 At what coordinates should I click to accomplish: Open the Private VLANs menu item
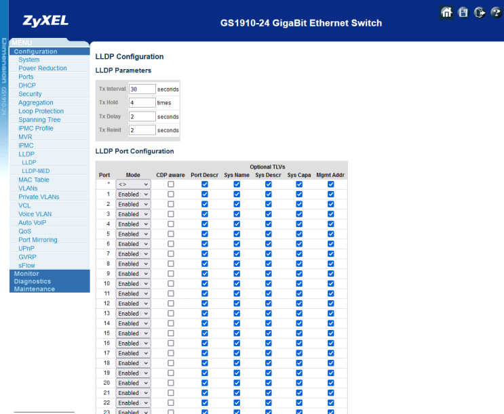click(39, 197)
